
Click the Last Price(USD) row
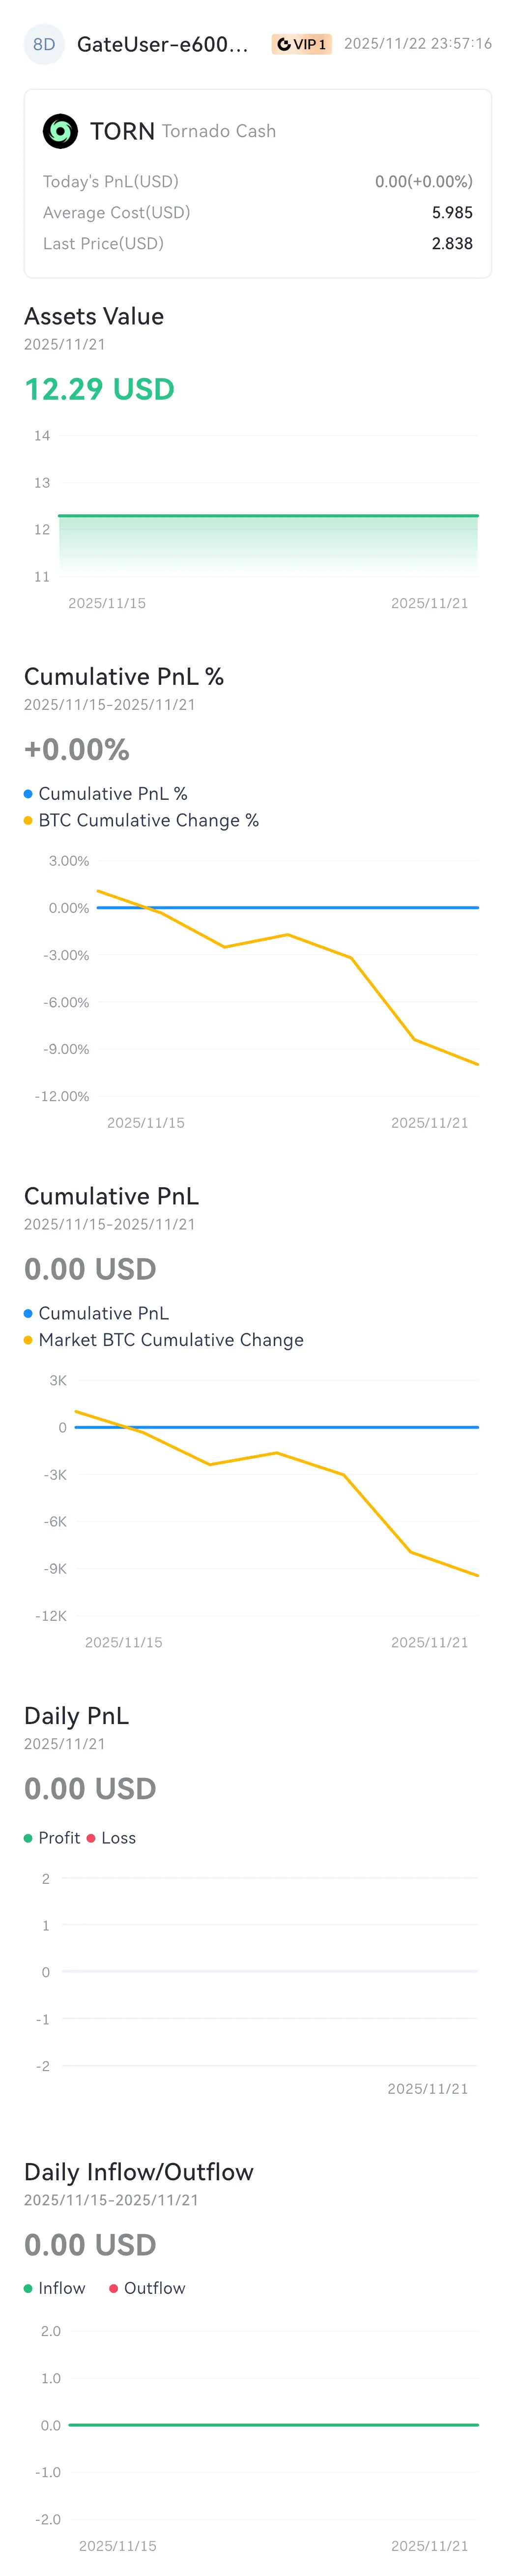pyautogui.click(x=258, y=243)
